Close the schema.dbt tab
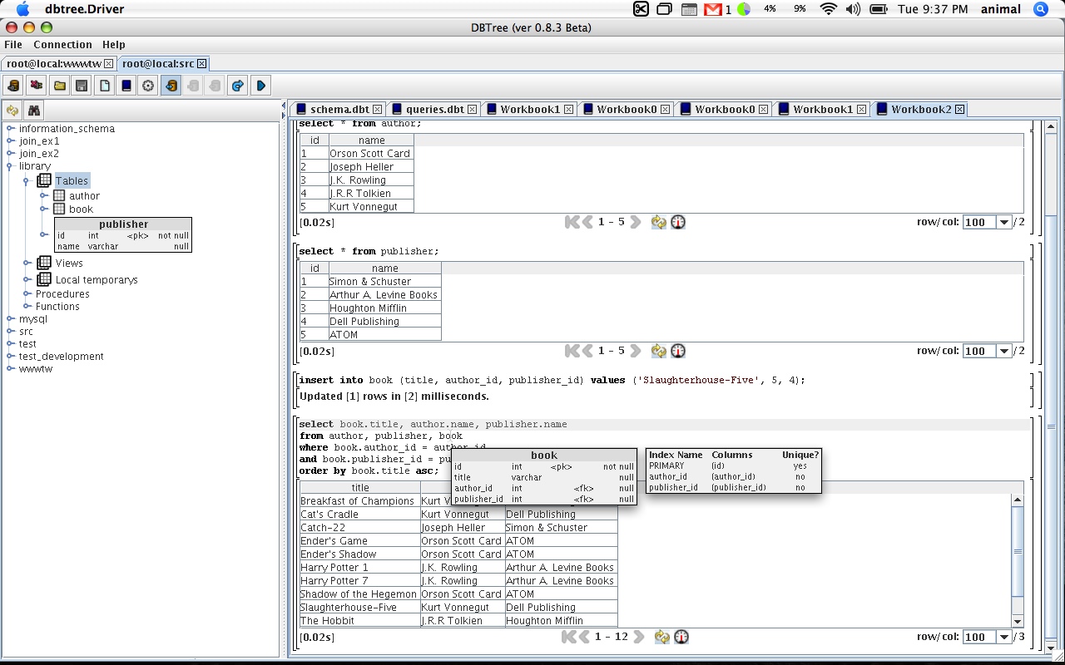Image resolution: width=1065 pixels, height=665 pixels. pyautogui.click(x=377, y=109)
